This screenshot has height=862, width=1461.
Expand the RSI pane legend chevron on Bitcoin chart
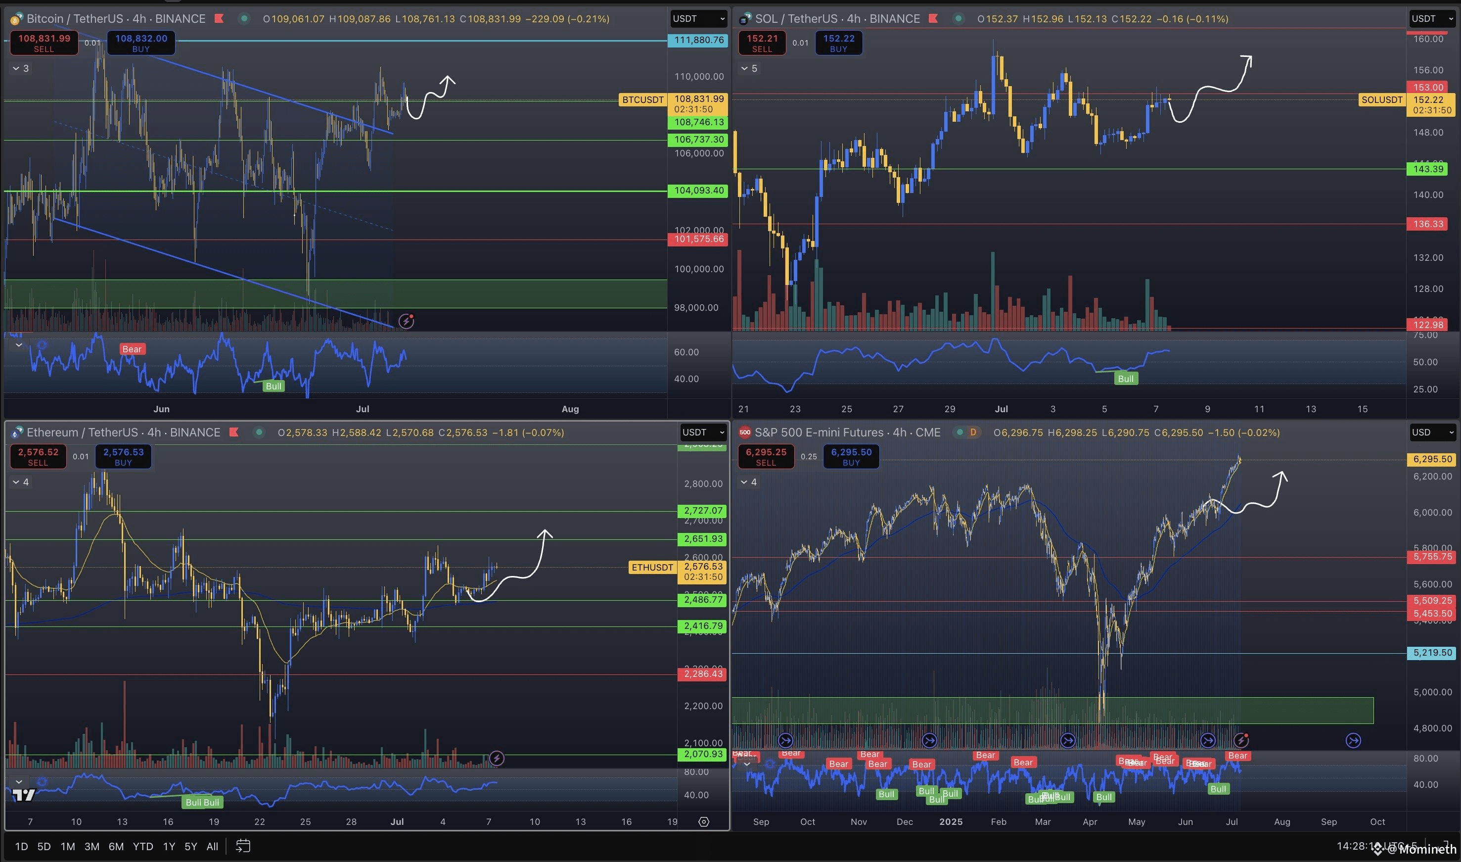click(x=19, y=345)
